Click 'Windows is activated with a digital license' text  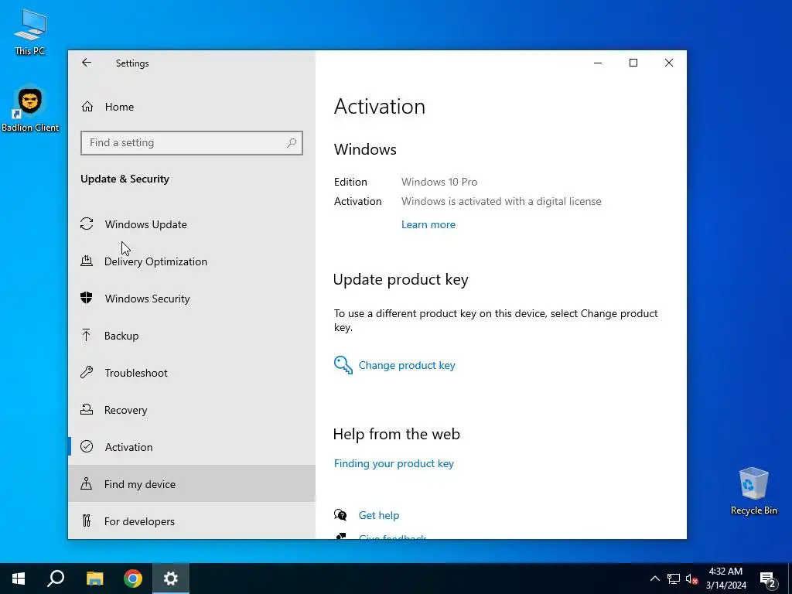501,201
